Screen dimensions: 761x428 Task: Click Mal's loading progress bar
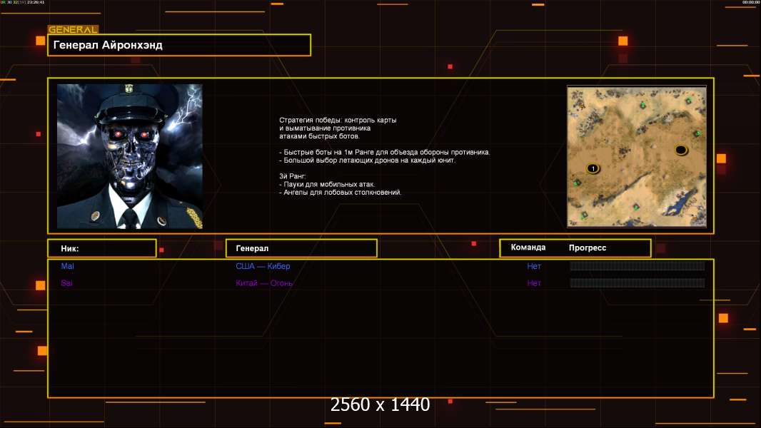click(637, 266)
